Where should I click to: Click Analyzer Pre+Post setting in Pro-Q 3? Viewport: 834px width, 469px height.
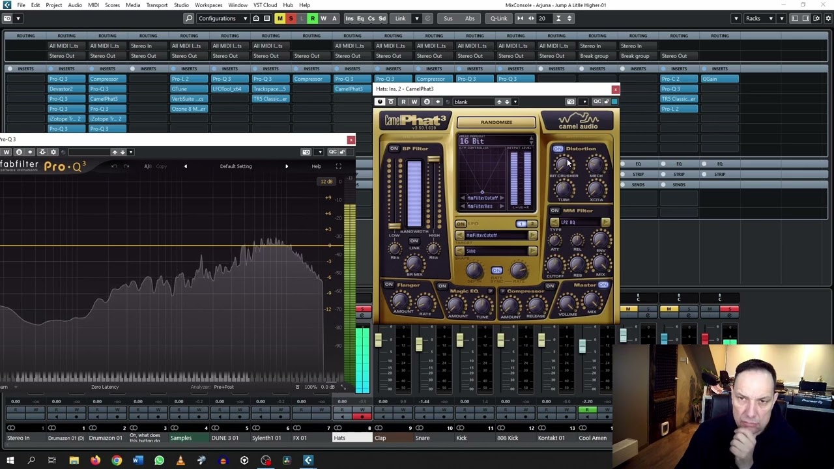(x=223, y=387)
